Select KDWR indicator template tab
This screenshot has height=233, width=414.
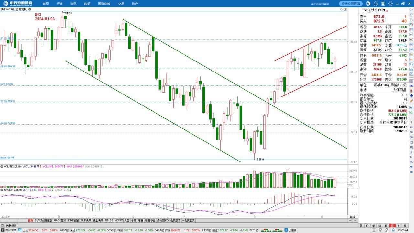tap(119, 220)
